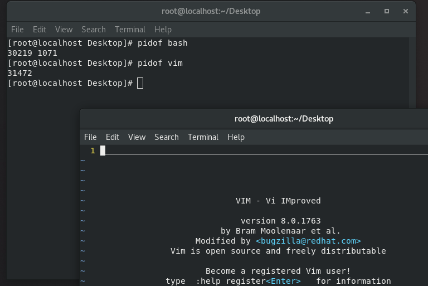This screenshot has height=286, width=428.
Task: Open Help menu in front vim terminal
Action: coord(236,137)
